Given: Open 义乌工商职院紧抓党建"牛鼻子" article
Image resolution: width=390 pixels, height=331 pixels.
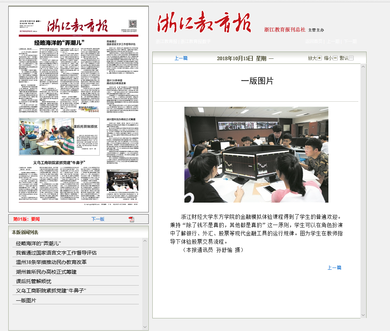Looking at the screenshot, I should (51, 291).
